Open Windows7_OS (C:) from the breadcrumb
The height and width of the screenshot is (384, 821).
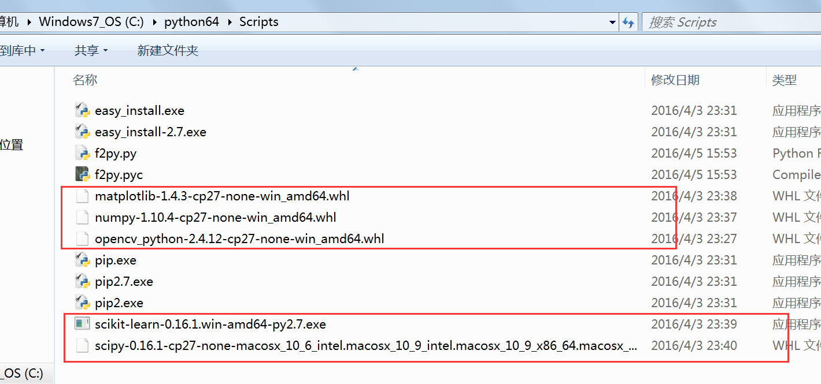point(91,21)
